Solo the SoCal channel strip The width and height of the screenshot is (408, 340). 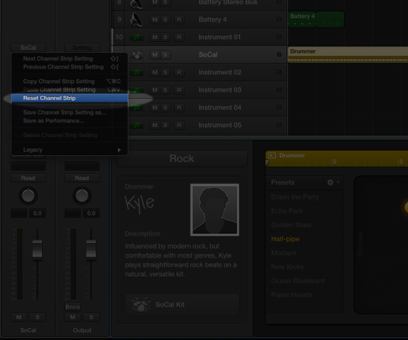(x=37, y=317)
